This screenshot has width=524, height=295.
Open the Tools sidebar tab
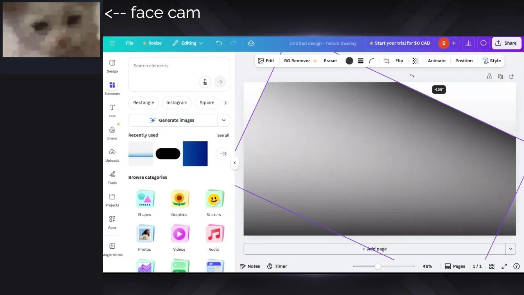click(112, 177)
